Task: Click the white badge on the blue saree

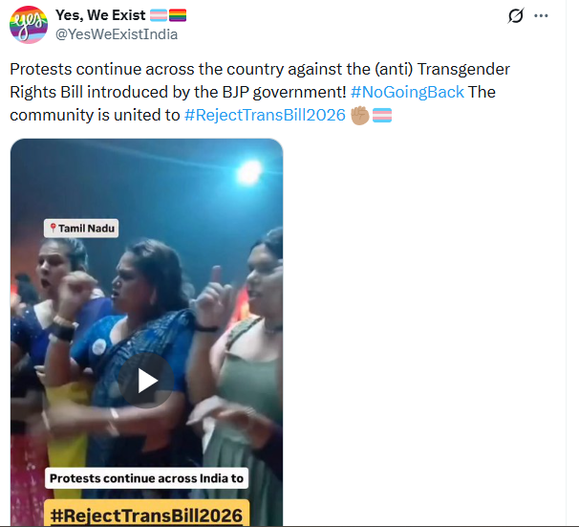Action: [x=99, y=346]
